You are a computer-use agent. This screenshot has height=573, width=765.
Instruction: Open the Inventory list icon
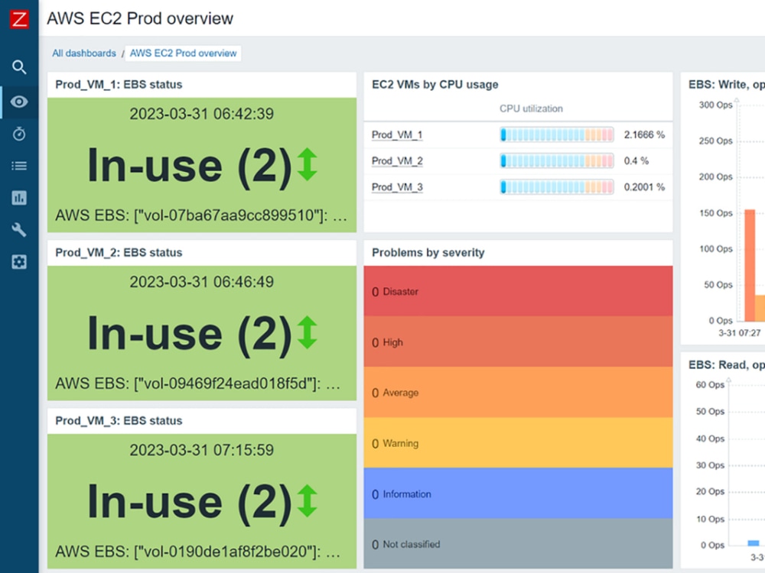point(19,166)
